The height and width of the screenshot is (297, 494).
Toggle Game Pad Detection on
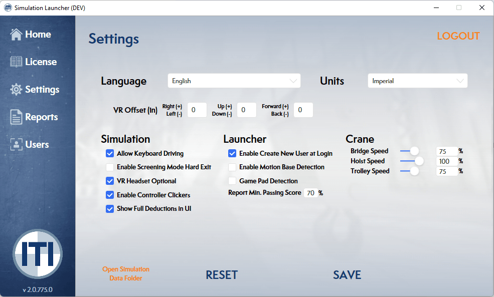(232, 181)
